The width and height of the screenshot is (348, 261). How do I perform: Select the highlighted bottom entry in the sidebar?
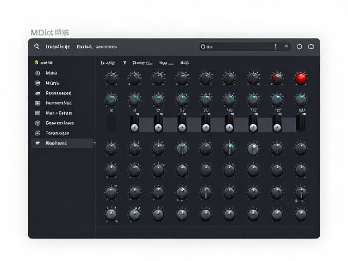[x=63, y=143]
